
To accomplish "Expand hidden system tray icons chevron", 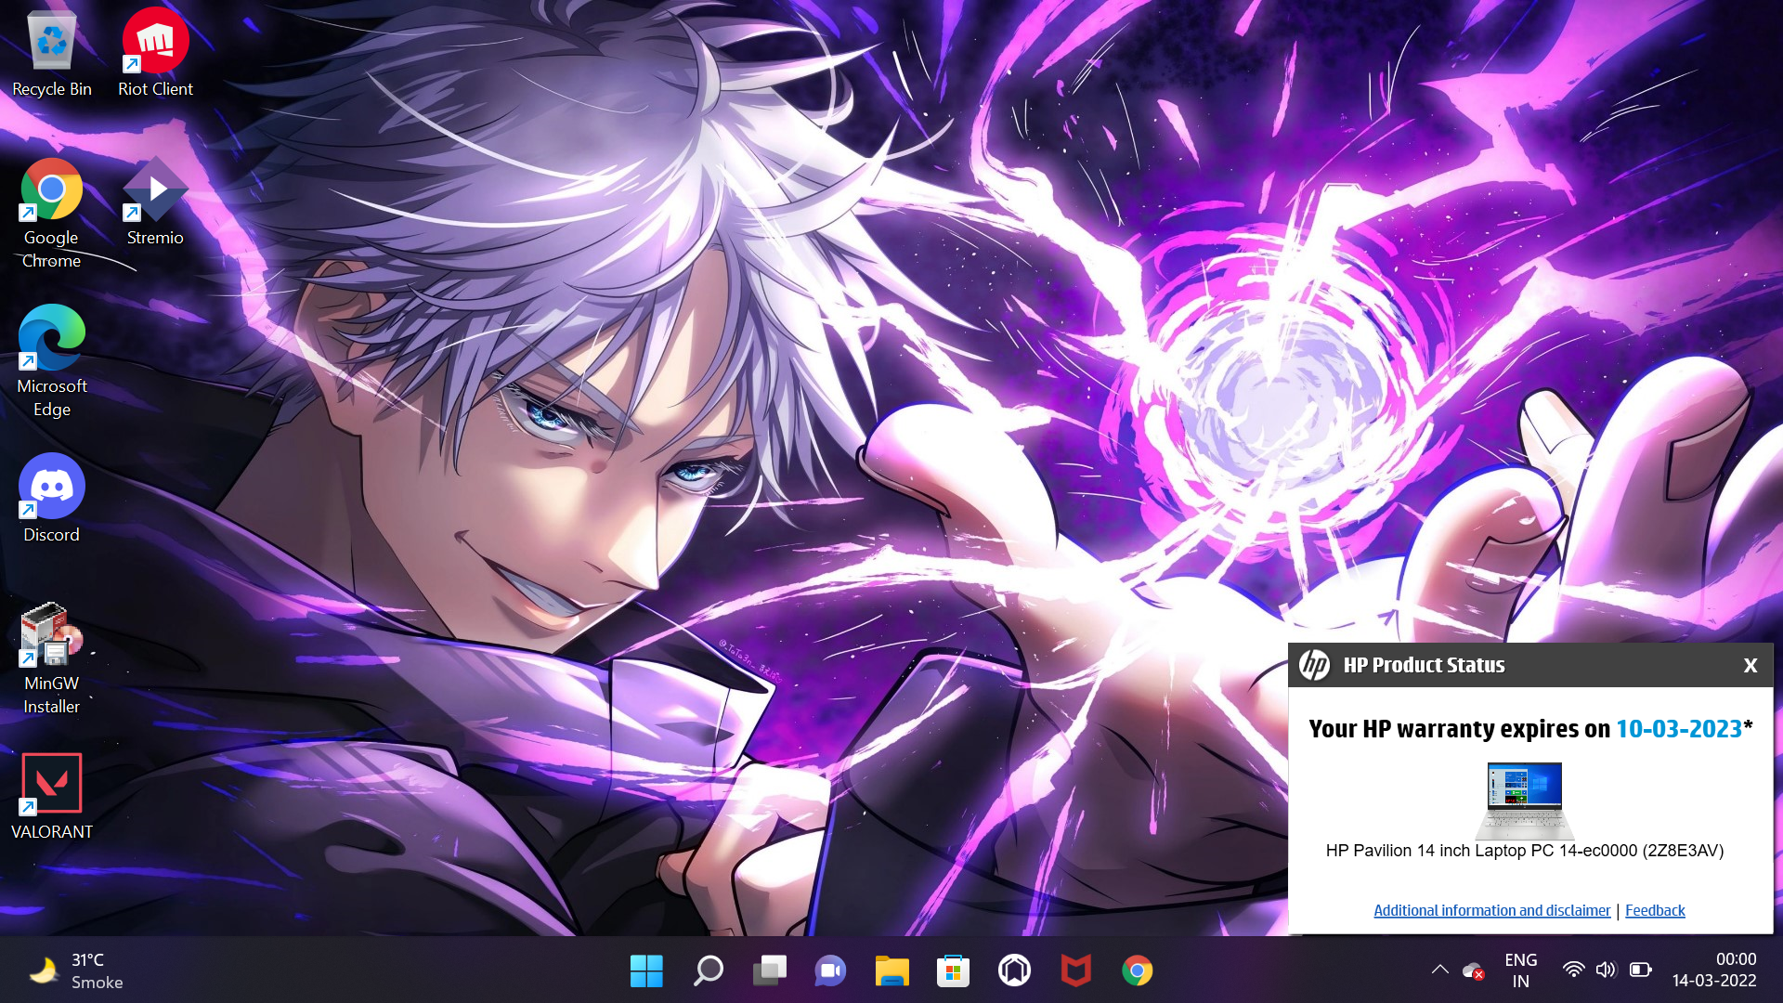I will (x=1439, y=970).
